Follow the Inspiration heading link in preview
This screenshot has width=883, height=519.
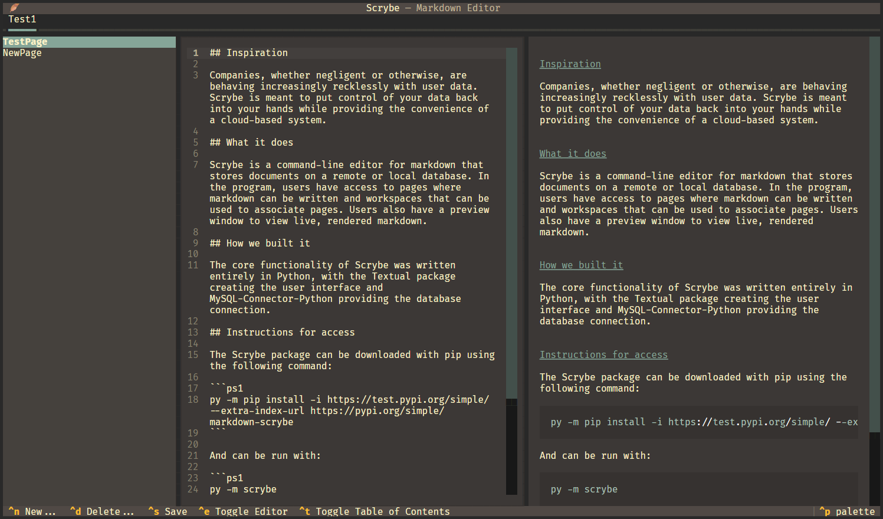(x=570, y=64)
